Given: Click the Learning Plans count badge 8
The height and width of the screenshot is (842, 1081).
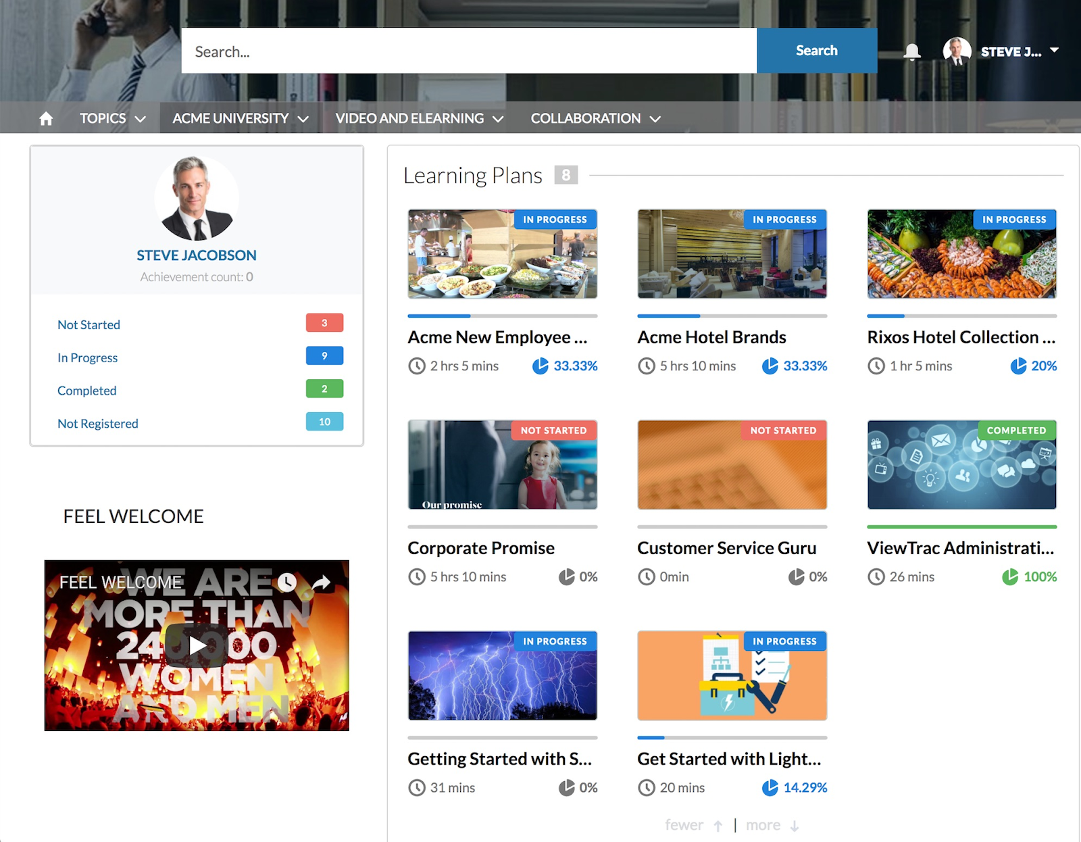Looking at the screenshot, I should click(566, 175).
